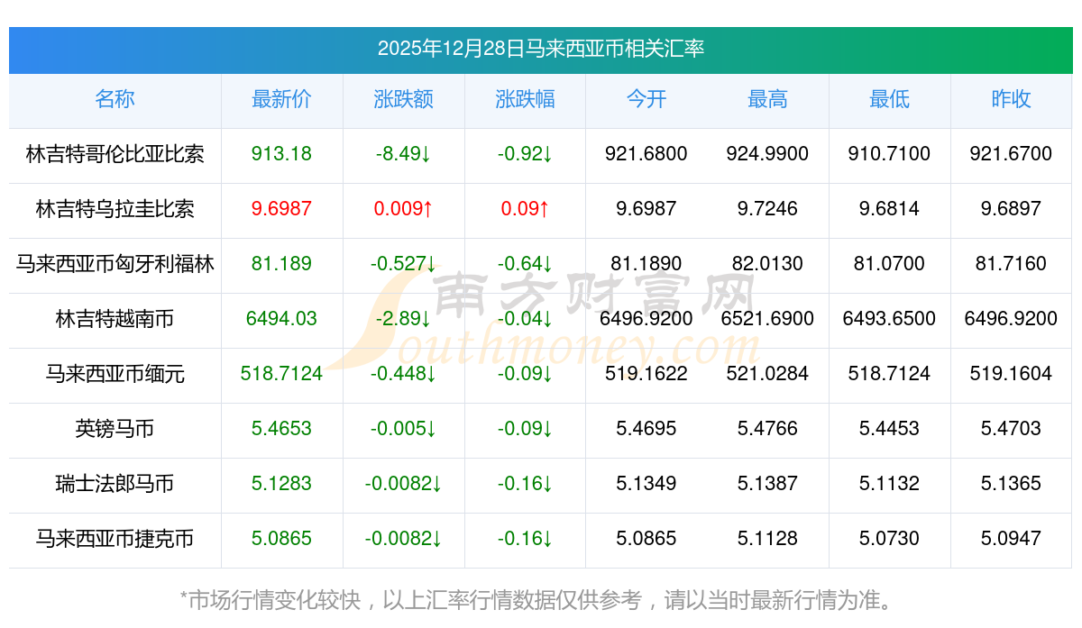1082x628 pixels.
Task: Click the 名称 column header
Action: coord(115,99)
